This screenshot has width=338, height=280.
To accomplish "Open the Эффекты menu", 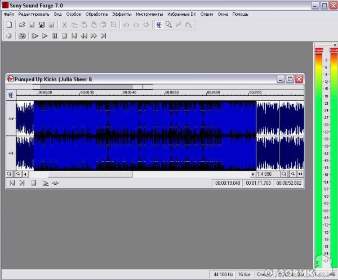I will pyautogui.click(x=121, y=14).
